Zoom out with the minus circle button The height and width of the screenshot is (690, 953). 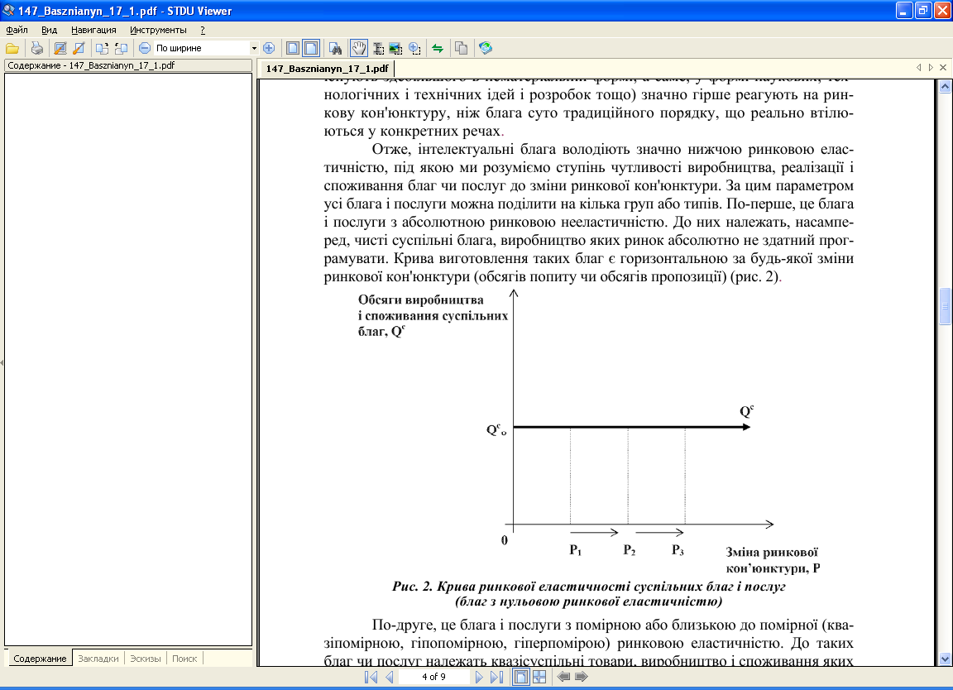145,48
